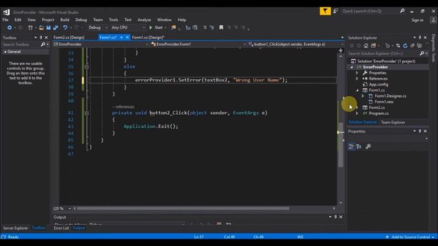438x246 pixels.
Task: Expand the Program.cs node
Action: click(x=357, y=113)
